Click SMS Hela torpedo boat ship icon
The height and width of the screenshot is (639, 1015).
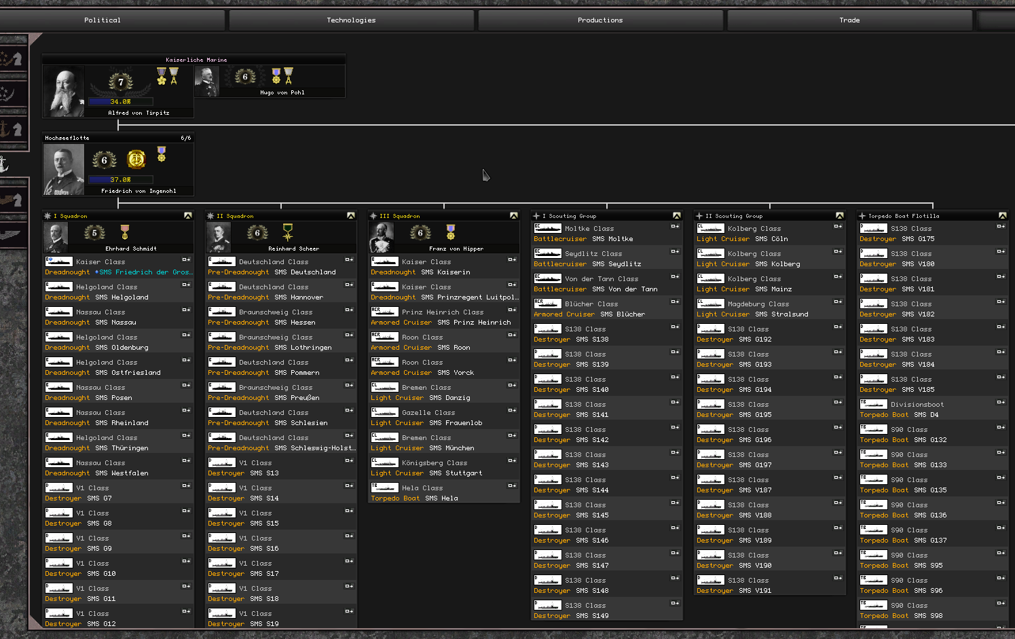[384, 488]
